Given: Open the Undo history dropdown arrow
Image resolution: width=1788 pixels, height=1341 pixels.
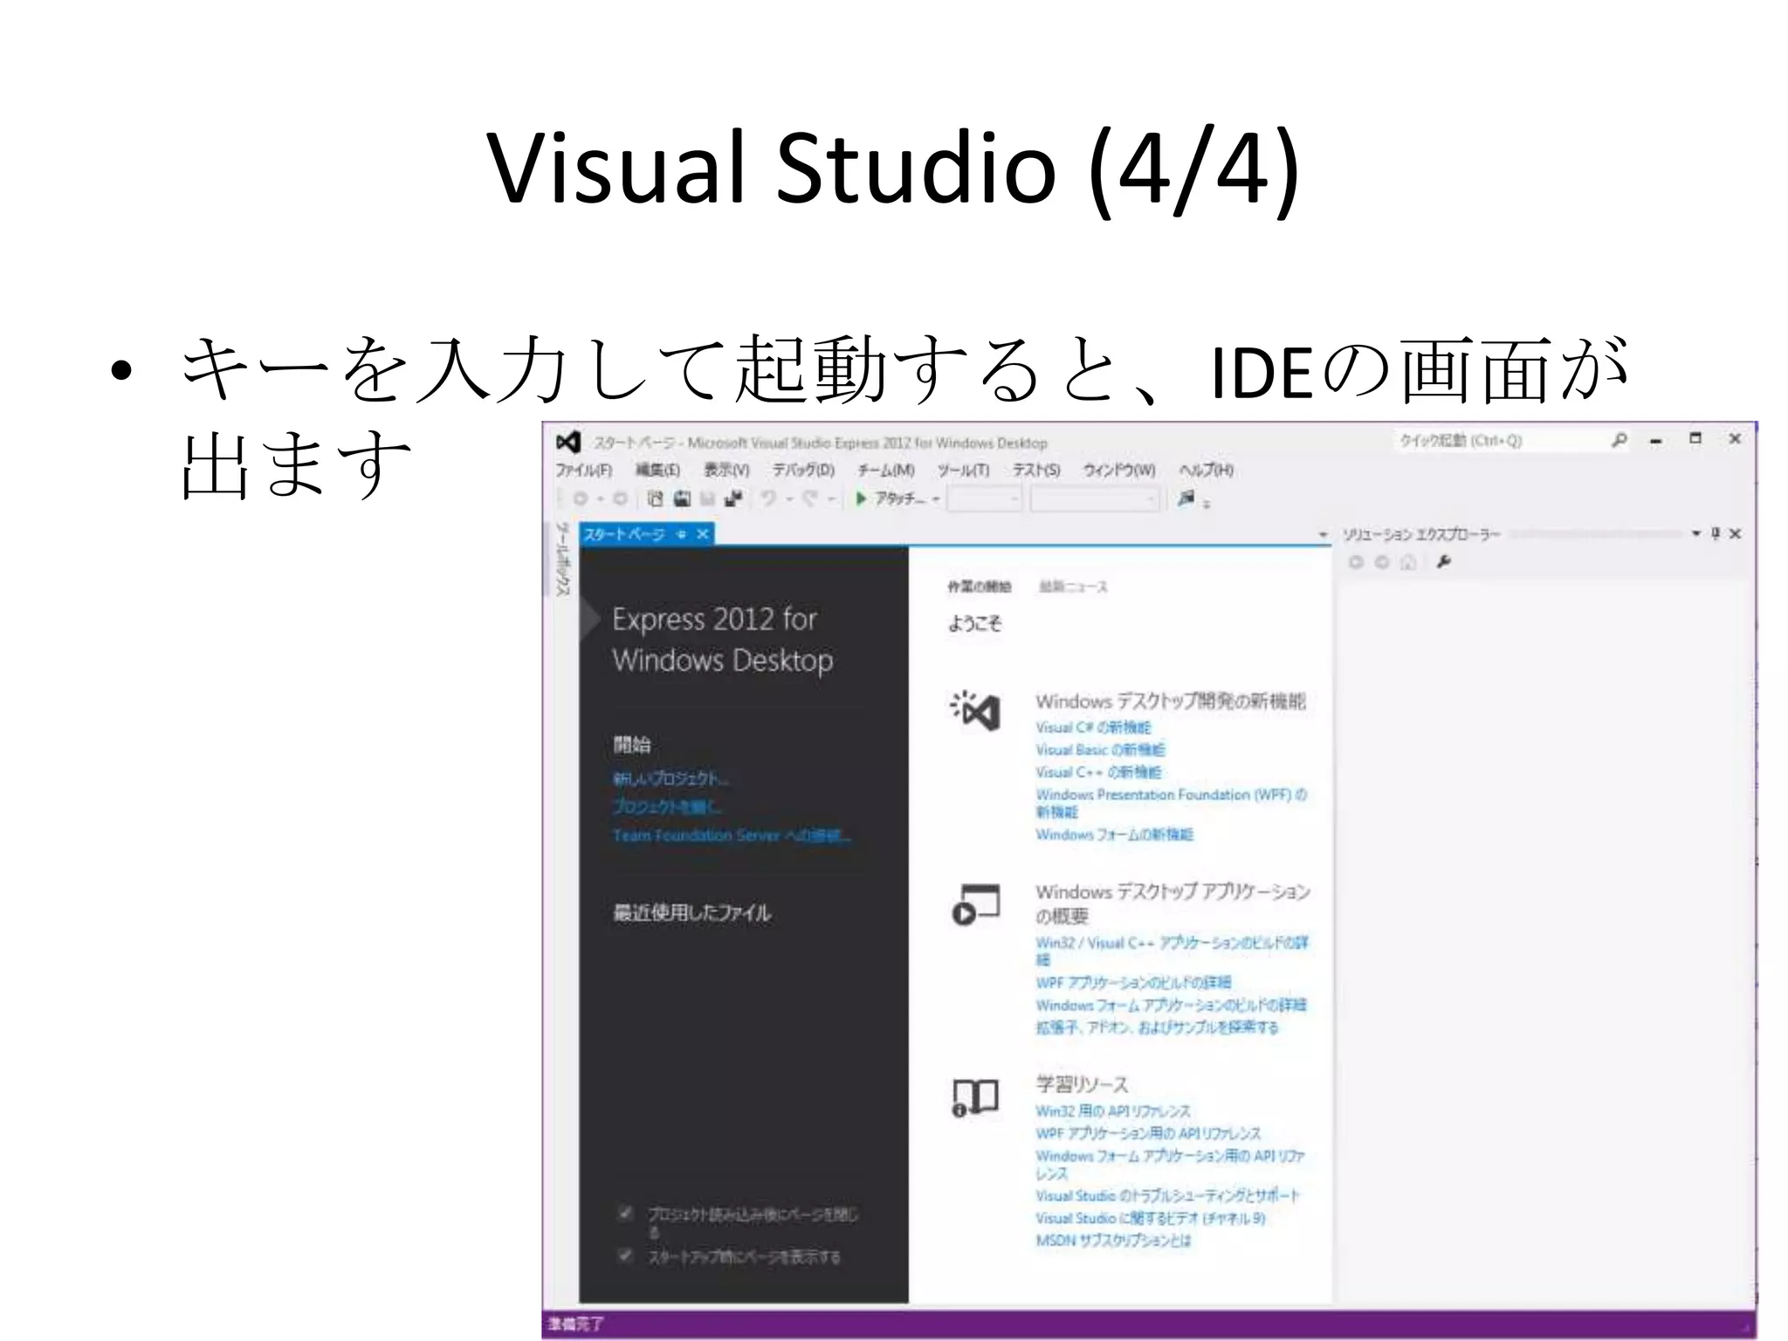Looking at the screenshot, I should [x=788, y=499].
